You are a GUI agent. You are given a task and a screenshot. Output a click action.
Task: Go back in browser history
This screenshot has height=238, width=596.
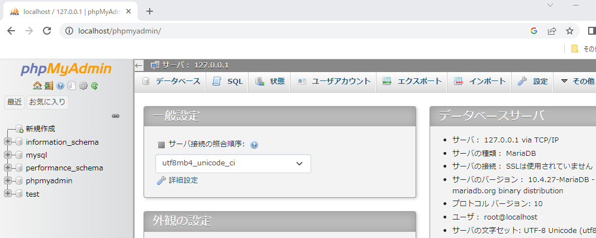tap(11, 31)
